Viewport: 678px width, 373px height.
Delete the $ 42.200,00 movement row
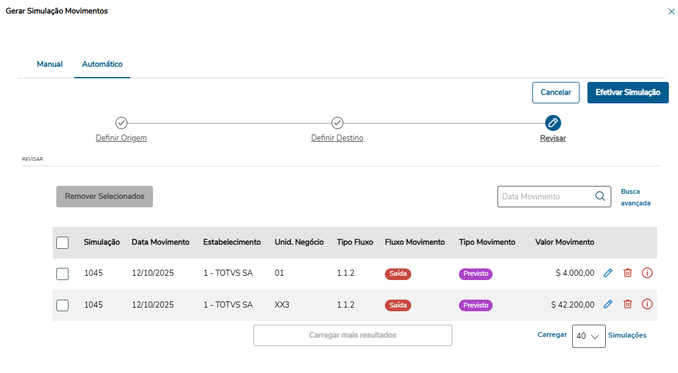pos(627,304)
